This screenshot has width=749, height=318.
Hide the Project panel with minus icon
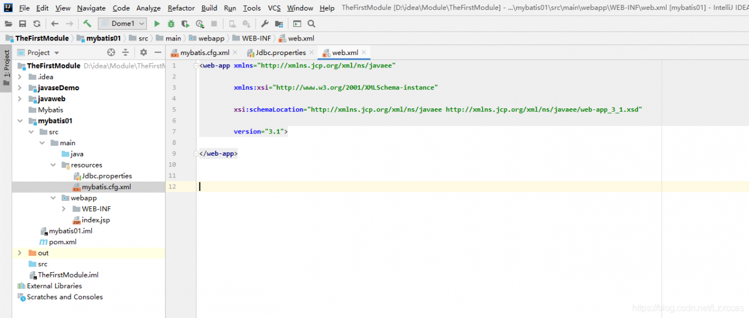157,52
